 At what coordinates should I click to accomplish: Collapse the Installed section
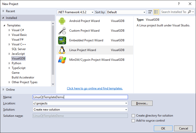click(3, 18)
